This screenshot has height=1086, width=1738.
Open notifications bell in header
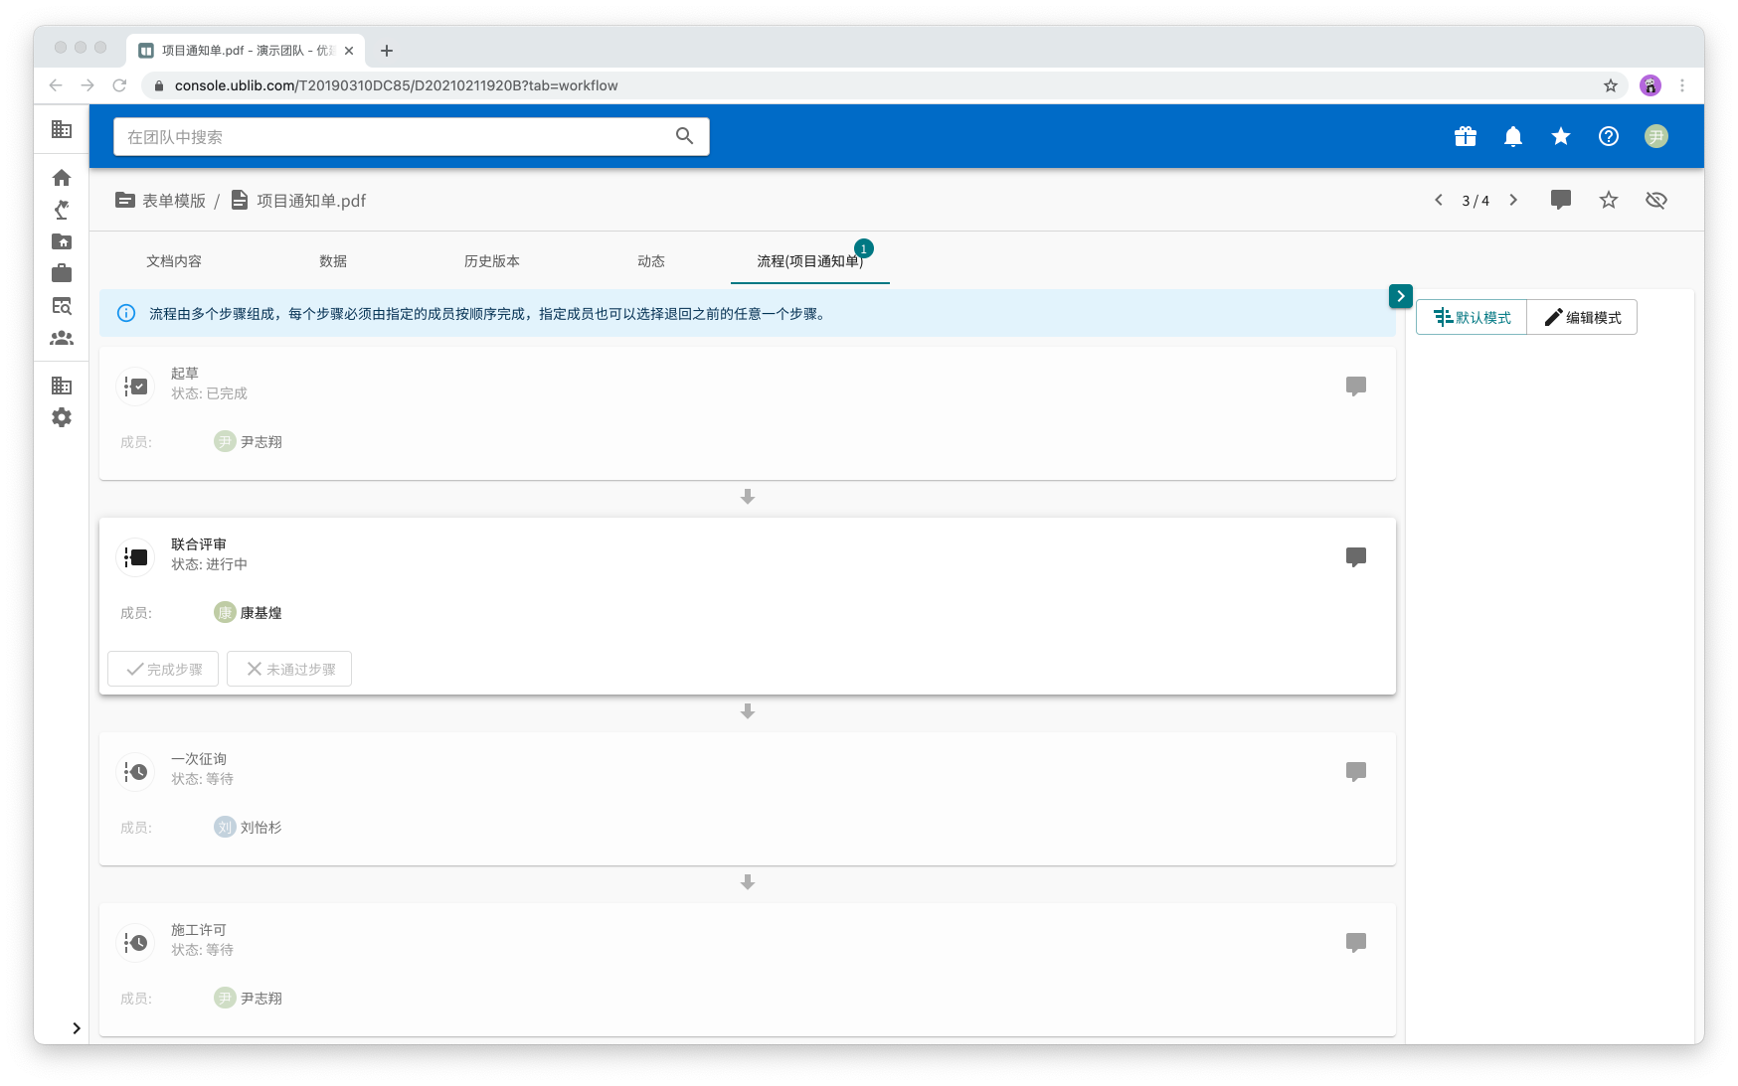point(1513,137)
